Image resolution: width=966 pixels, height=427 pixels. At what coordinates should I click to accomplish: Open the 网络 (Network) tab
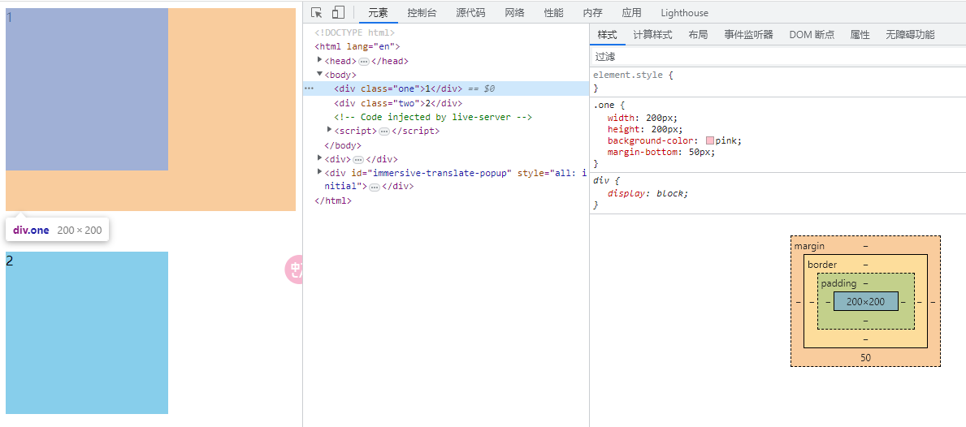click(514, 13)
